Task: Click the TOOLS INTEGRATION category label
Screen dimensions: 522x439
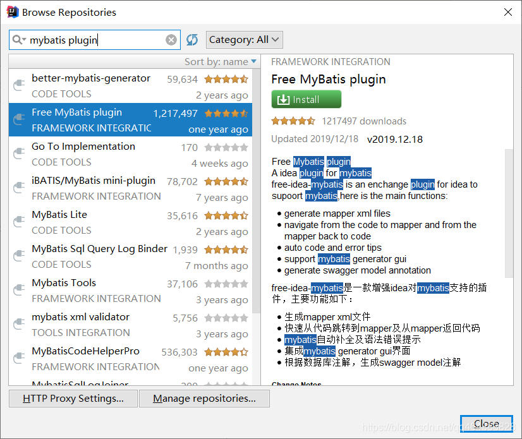Action: (x=81, y=332)
